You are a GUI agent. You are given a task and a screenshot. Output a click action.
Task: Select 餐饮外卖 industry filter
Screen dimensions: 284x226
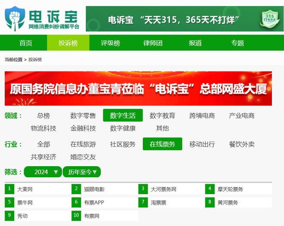coord(242,144)
